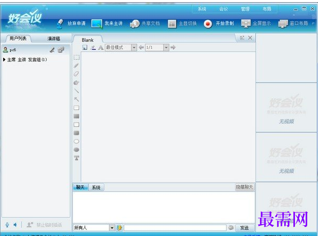Click the pc6 user avatar
Screen dimensions: 318x236
tap(5, 50)
